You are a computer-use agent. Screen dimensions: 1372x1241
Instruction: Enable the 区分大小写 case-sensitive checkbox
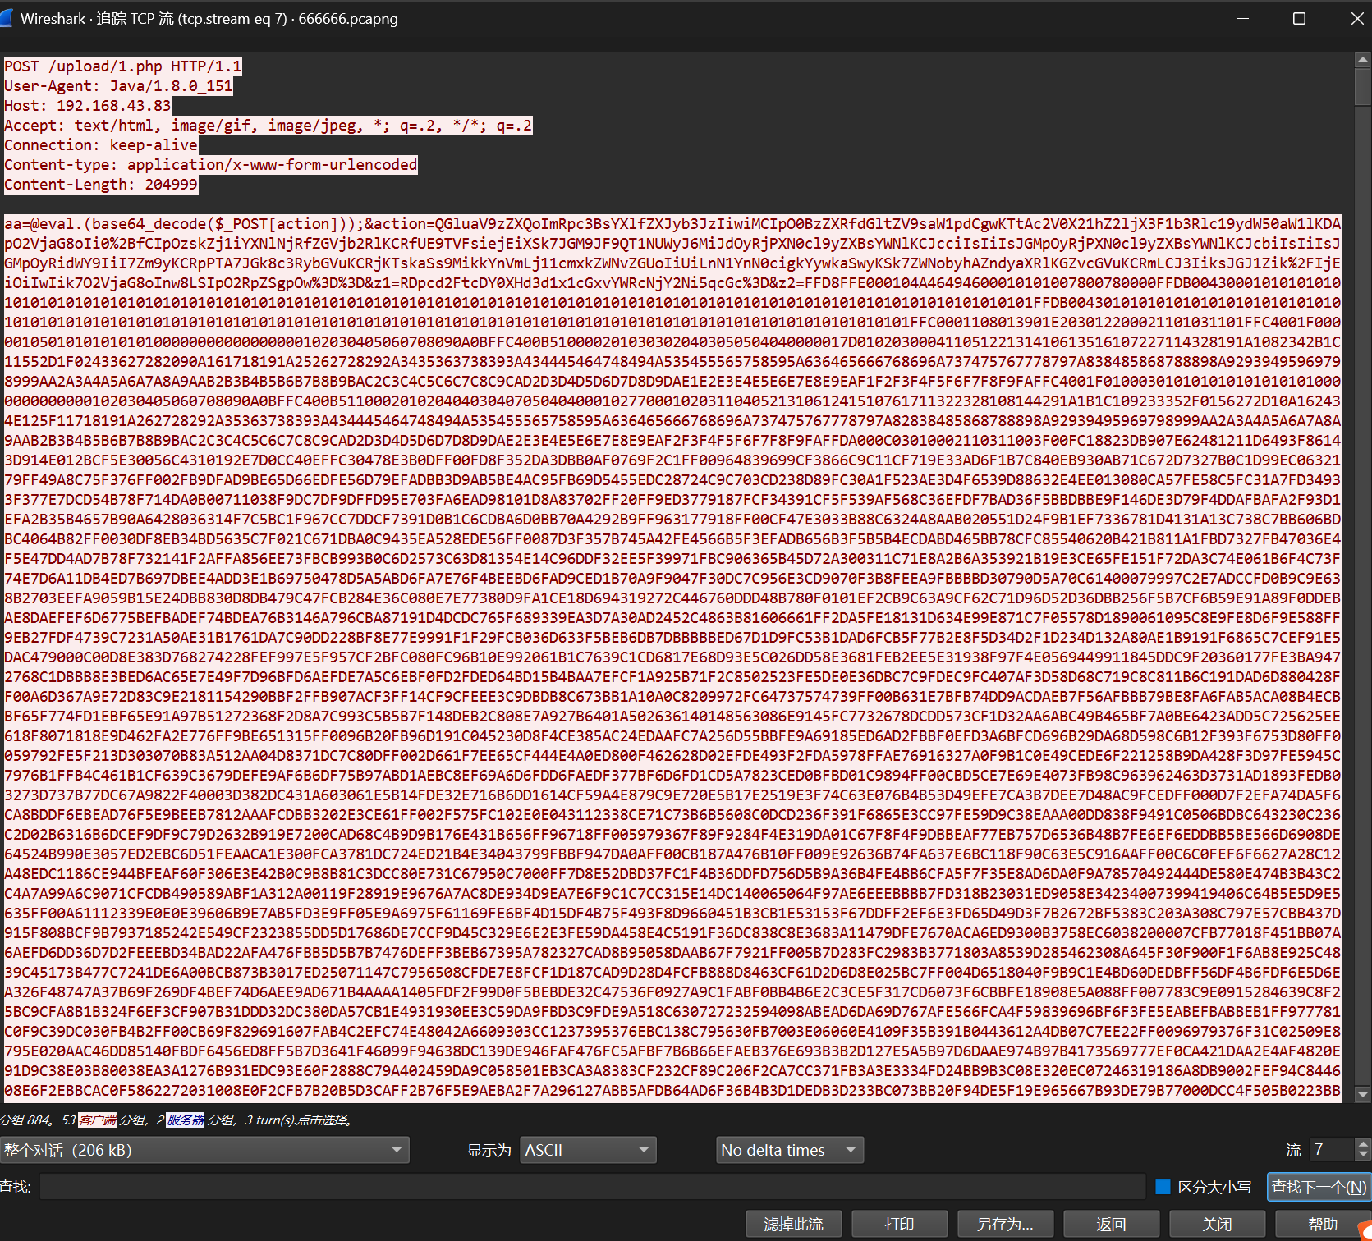click(1163, 1187)
